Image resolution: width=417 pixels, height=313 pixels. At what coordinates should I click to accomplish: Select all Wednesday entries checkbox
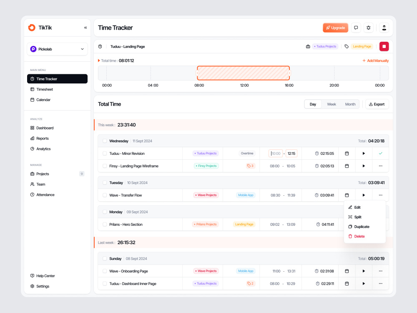pos(105,141)
